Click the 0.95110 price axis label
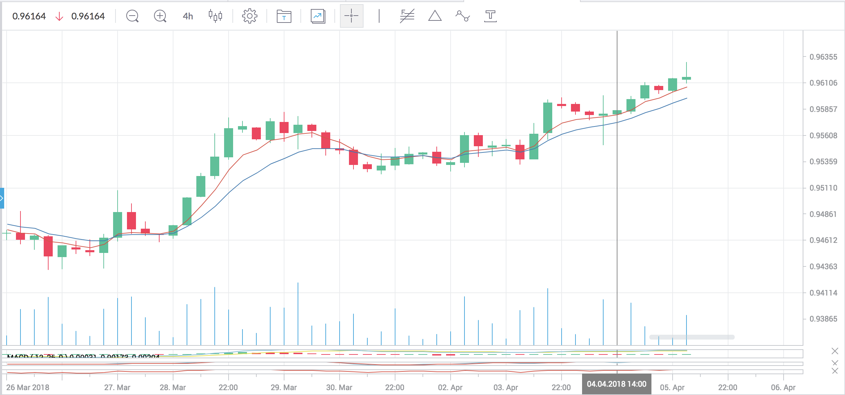Viewport: 845px width, 395px height. 823,188
